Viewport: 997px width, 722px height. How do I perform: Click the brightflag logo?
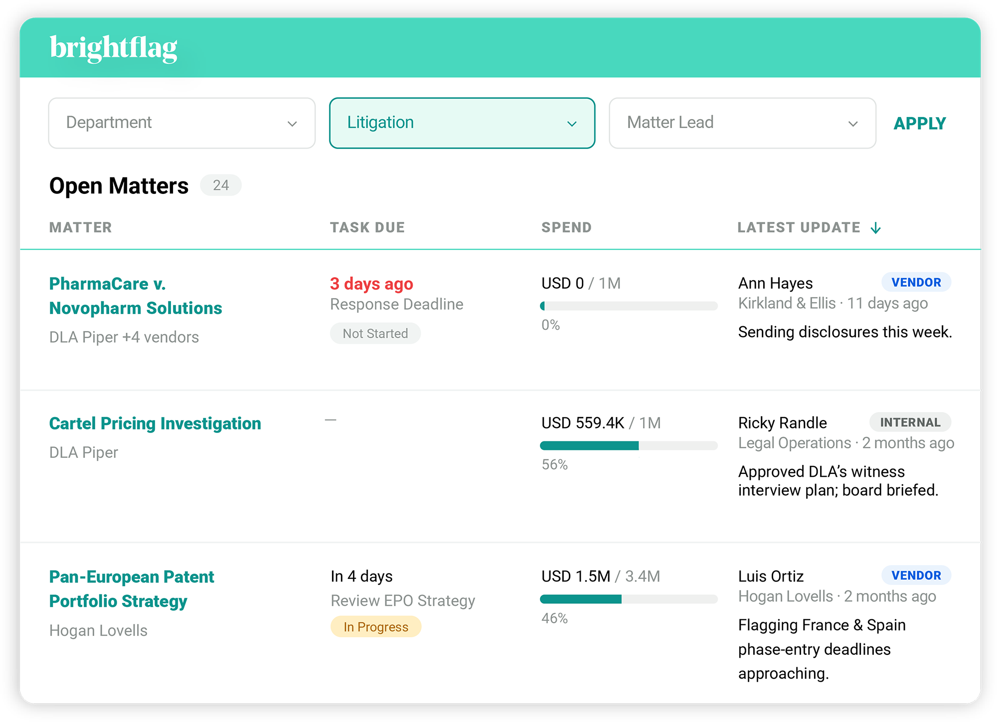[113, 48]
